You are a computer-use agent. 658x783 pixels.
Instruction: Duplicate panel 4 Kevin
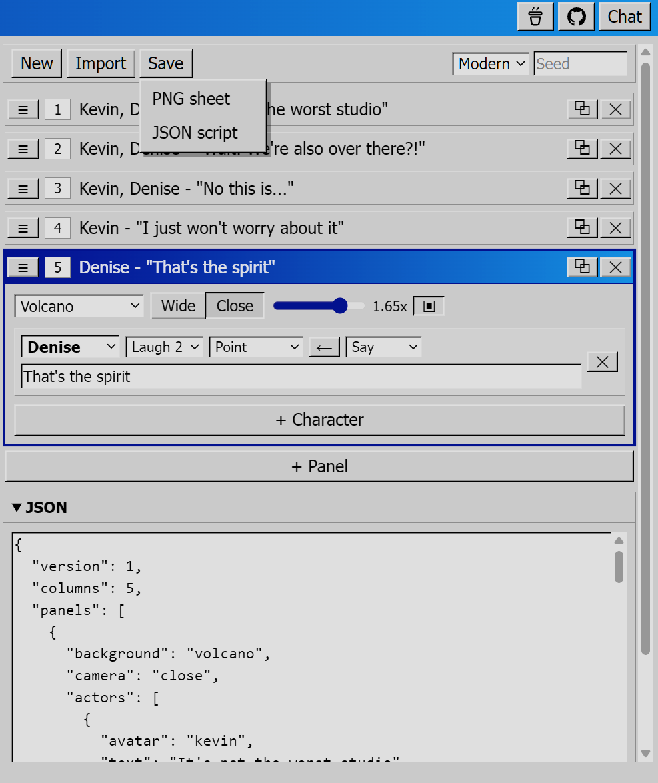[x=582, y=228]
